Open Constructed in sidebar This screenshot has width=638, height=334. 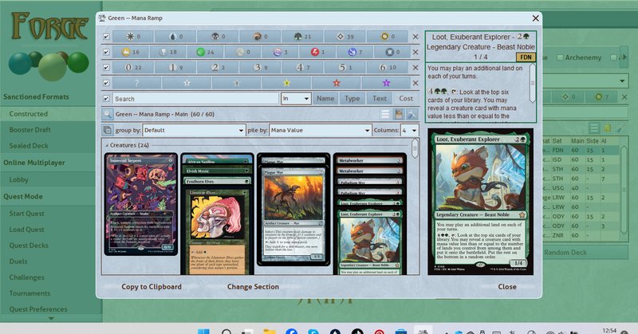(29, 114)
